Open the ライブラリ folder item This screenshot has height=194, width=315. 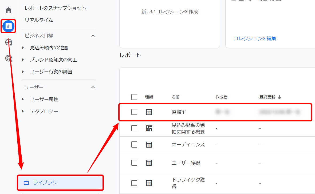45,183
